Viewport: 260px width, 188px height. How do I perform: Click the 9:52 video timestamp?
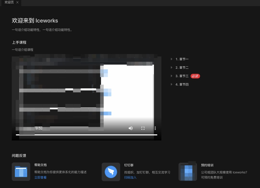coord(39,128)
